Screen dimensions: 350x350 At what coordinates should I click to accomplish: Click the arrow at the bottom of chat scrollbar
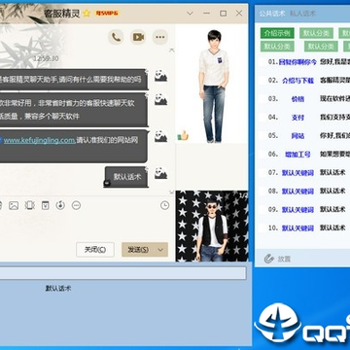click(172, 192)
